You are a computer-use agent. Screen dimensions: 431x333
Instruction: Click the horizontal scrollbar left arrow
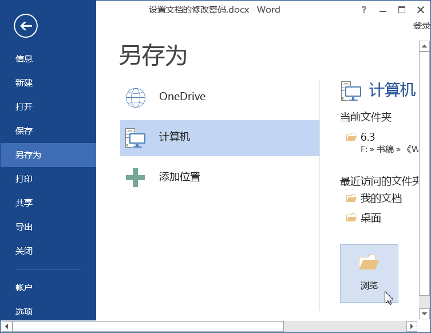tap(7, 326)
